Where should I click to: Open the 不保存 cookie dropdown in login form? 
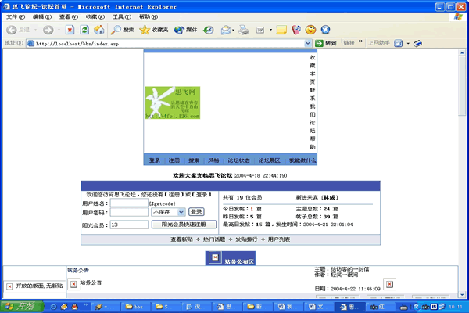pyautogui.click(x=168, y=211)
